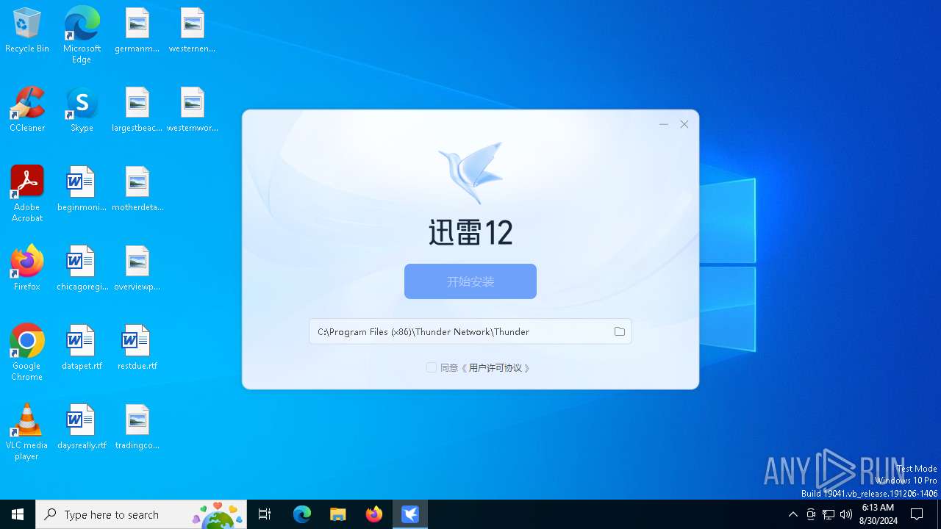Select the germanm... image file

[137, 31]
